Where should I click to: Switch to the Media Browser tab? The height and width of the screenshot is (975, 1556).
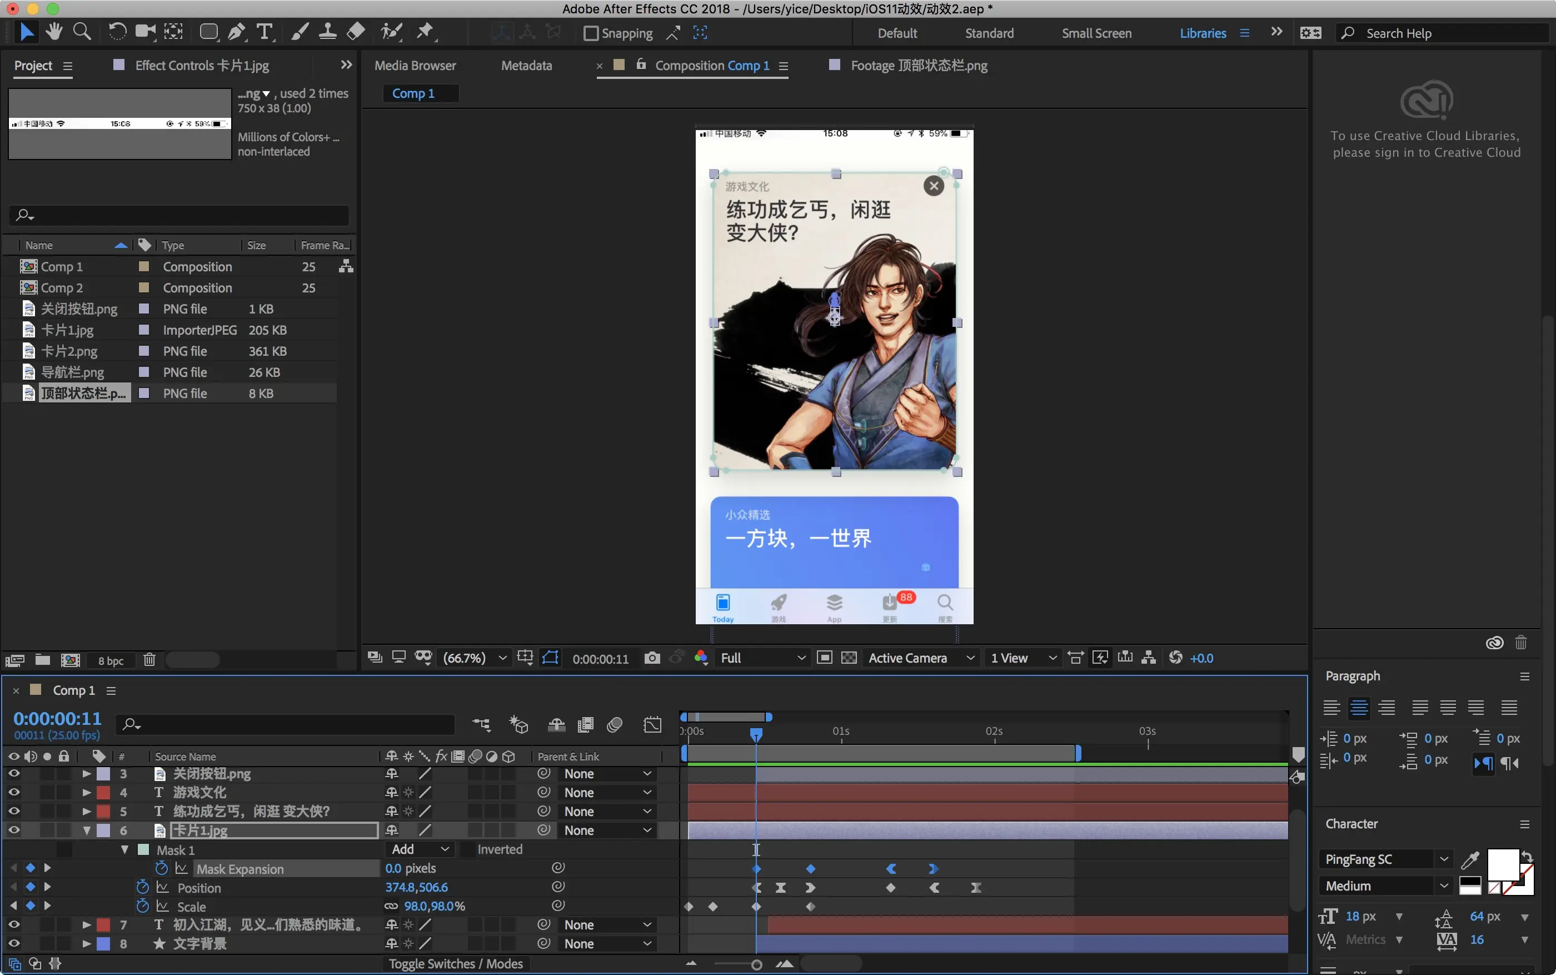pos(415,65)
